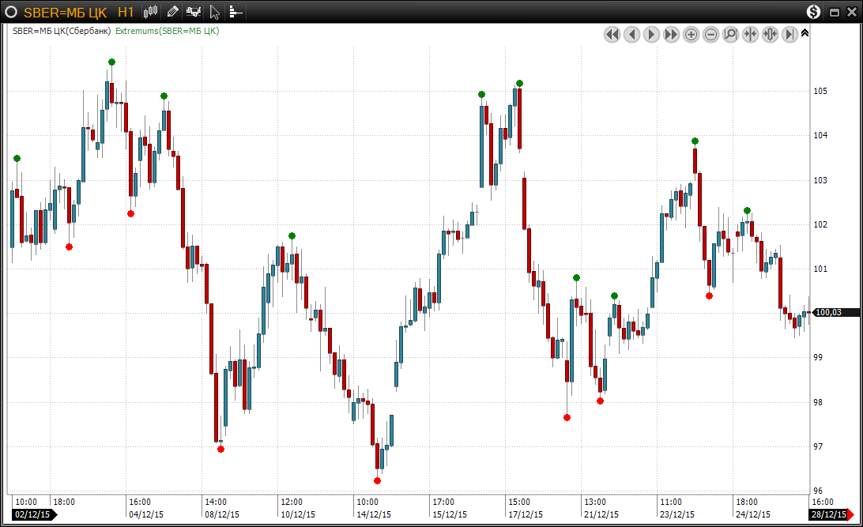Toggle the horizontal volume profile icon
Viewport: 863px width, 527px height.
tap(236, 12)
